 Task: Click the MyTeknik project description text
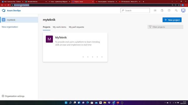pyautogui.click(x=78, y=43)
